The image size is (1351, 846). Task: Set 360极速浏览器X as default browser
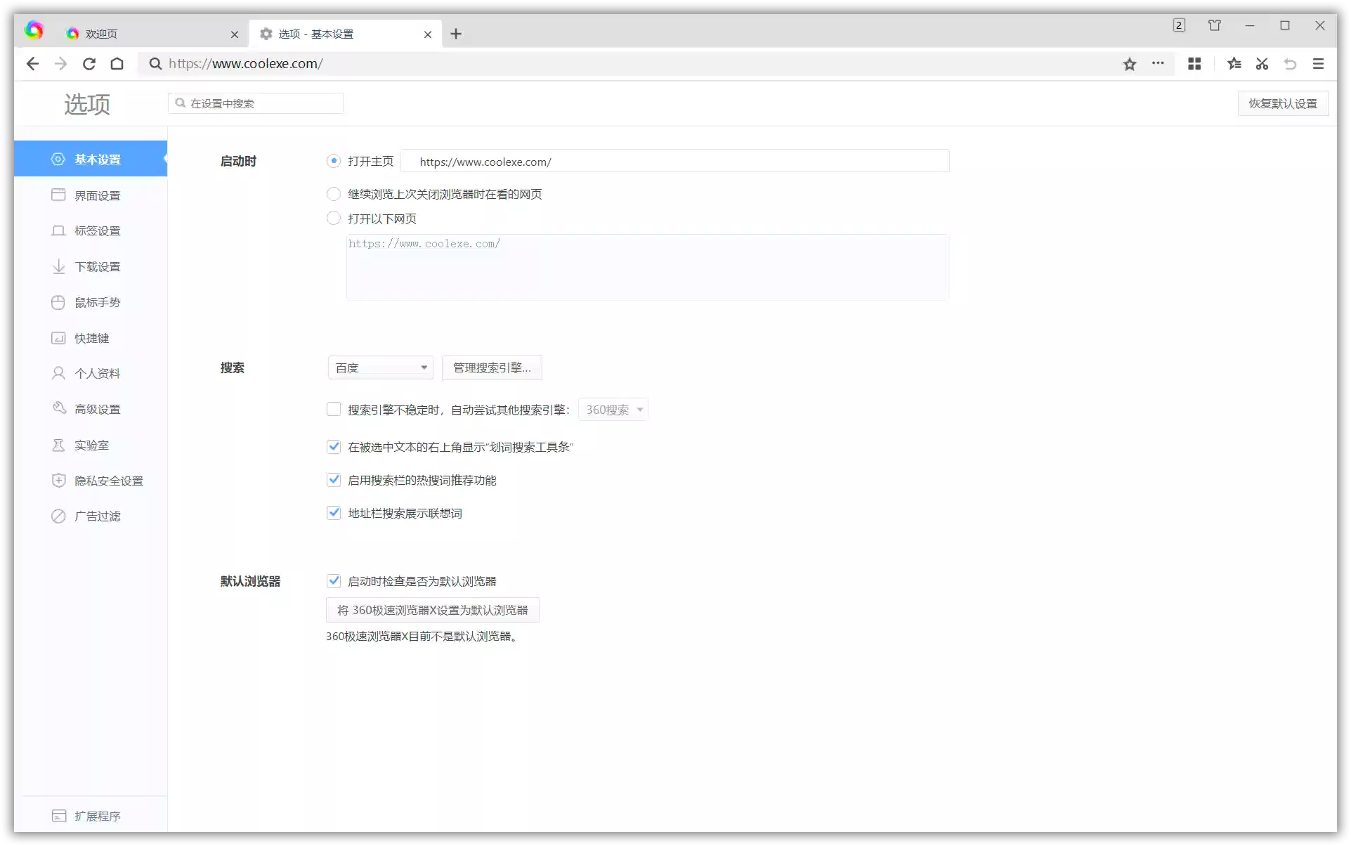(432, 609)
